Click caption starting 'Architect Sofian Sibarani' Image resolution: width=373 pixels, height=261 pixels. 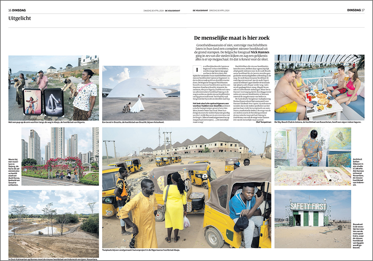359,172
